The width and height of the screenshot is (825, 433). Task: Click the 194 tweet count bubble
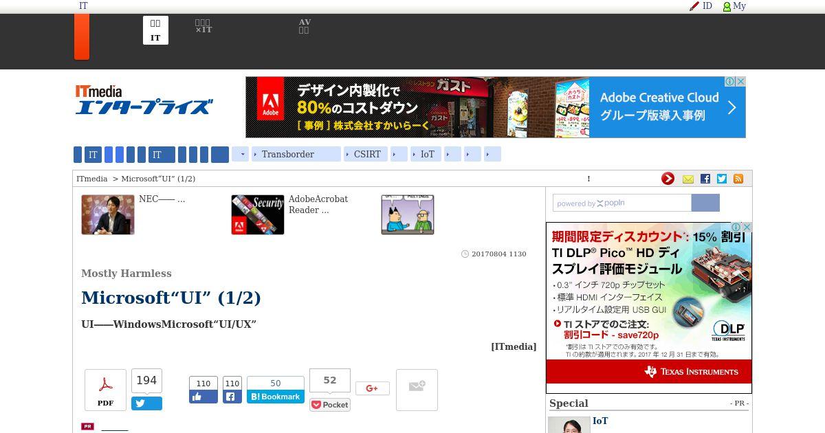pyautogui.click(x=146, y=381)
